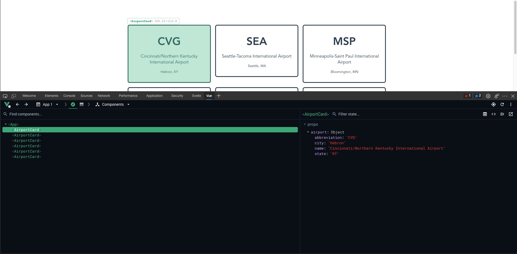Switch to the Welcome tab

[x=29, y=96]
